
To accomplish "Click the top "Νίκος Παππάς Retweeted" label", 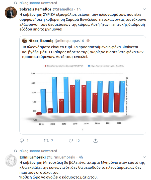I will 38,3.
